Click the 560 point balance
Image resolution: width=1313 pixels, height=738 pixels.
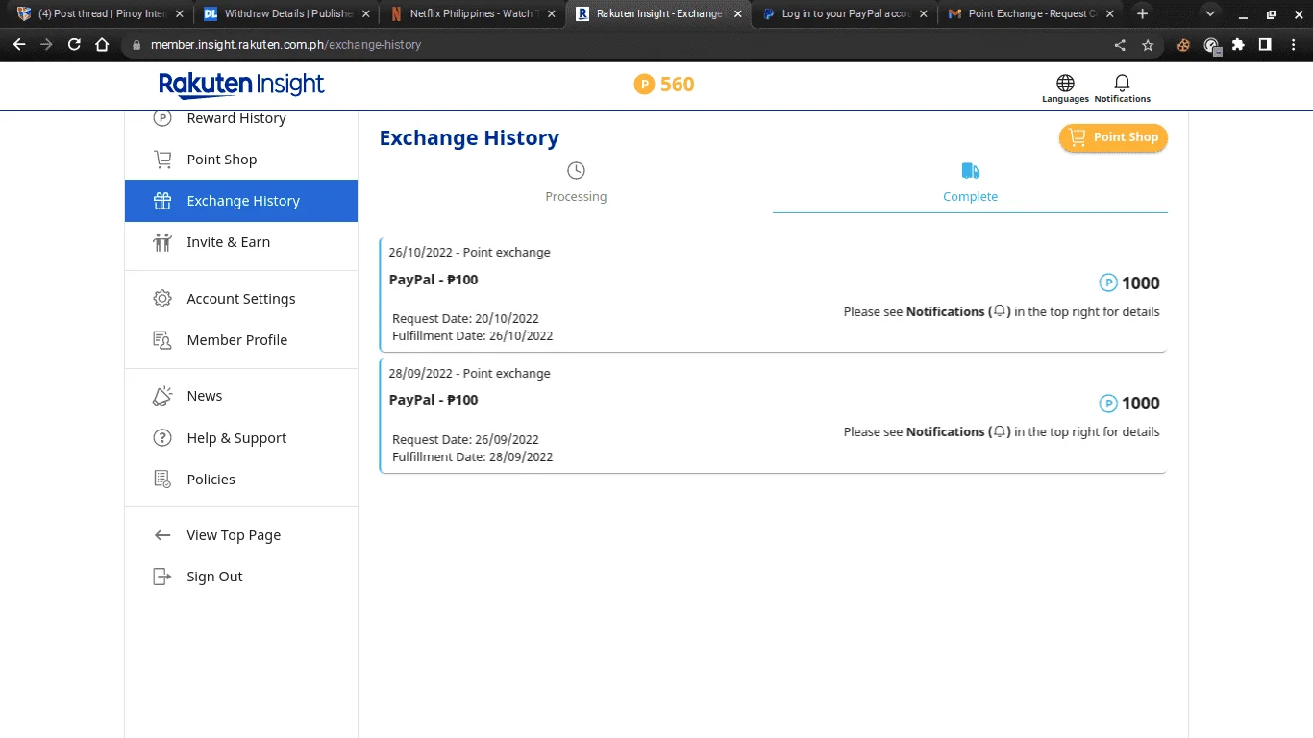coord(677,85)
